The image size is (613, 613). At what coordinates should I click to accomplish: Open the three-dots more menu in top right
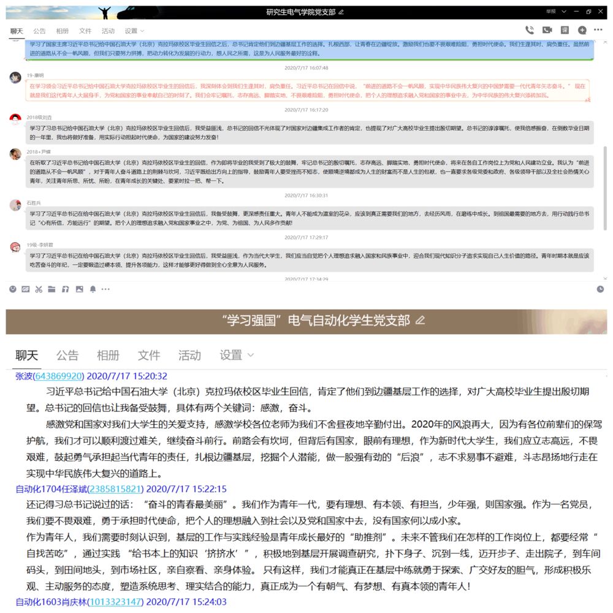[x=599, y=30]
